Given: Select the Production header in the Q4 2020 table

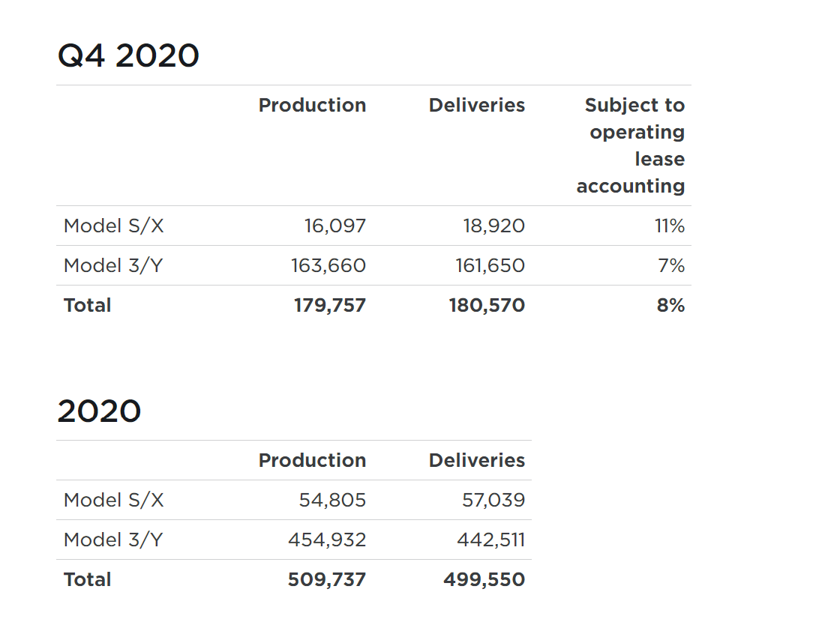Looking at the screenshot, I should (312, 105).
